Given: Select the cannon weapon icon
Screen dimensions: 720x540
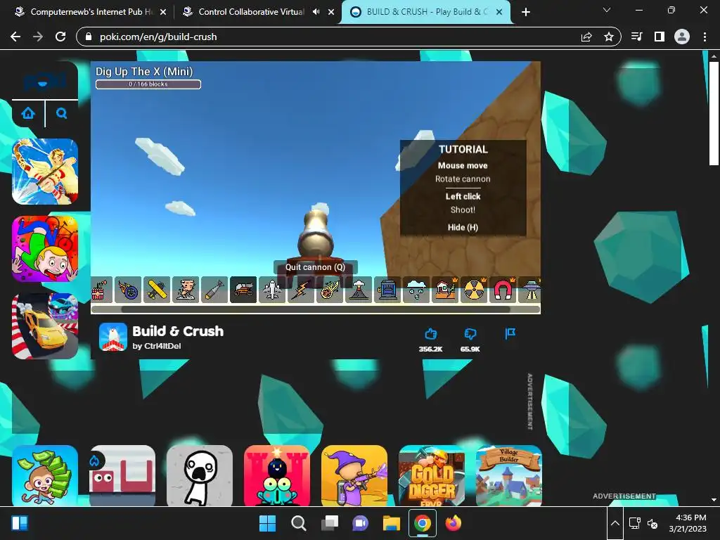Looking at the screenshot, I should click(x=243, y=290).
